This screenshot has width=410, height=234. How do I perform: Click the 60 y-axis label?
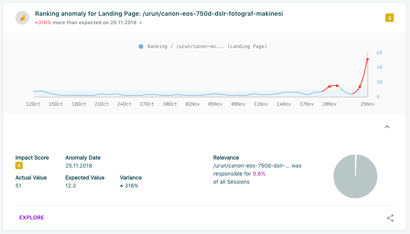click(x=379, y=53)
